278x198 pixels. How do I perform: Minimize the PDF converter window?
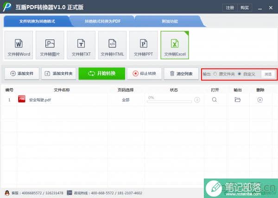point(260,8)
